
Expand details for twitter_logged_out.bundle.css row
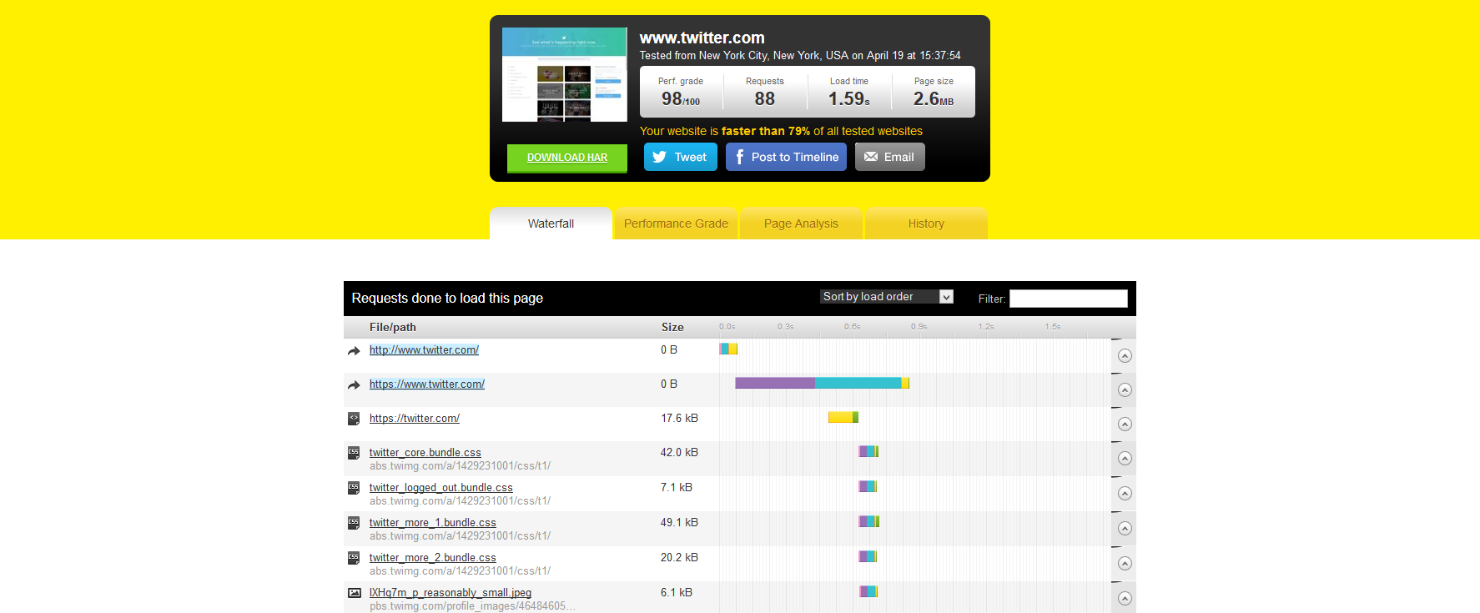click(1125, 494)
